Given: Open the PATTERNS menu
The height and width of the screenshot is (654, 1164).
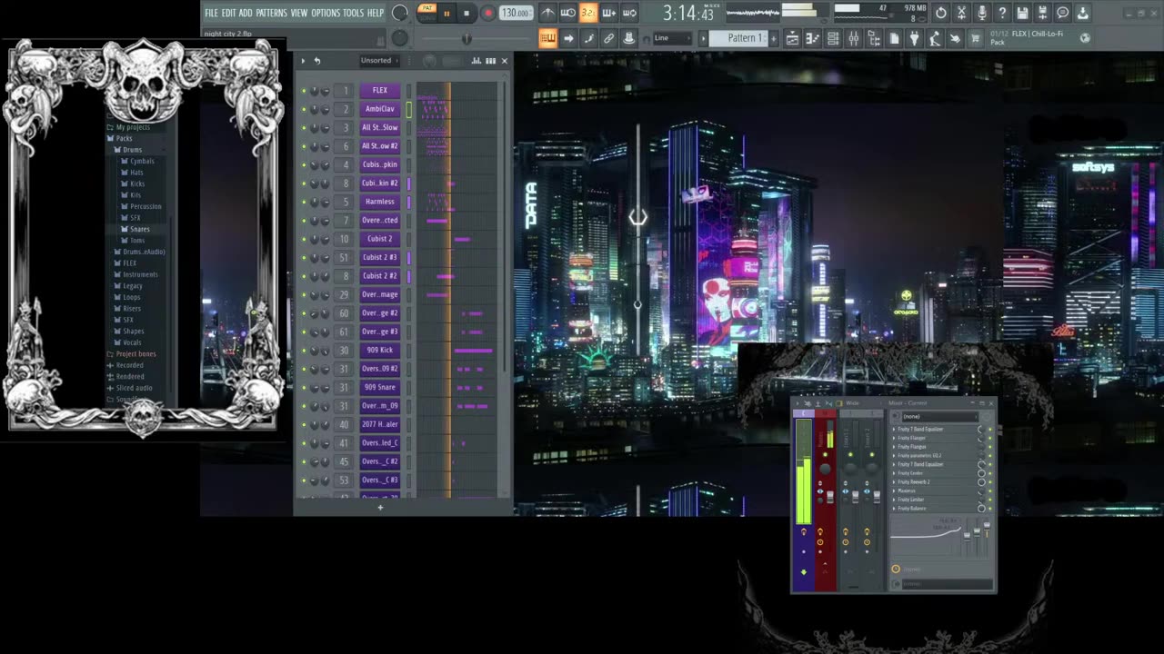Looking at the screenshot, I should [x=271, y=13].
